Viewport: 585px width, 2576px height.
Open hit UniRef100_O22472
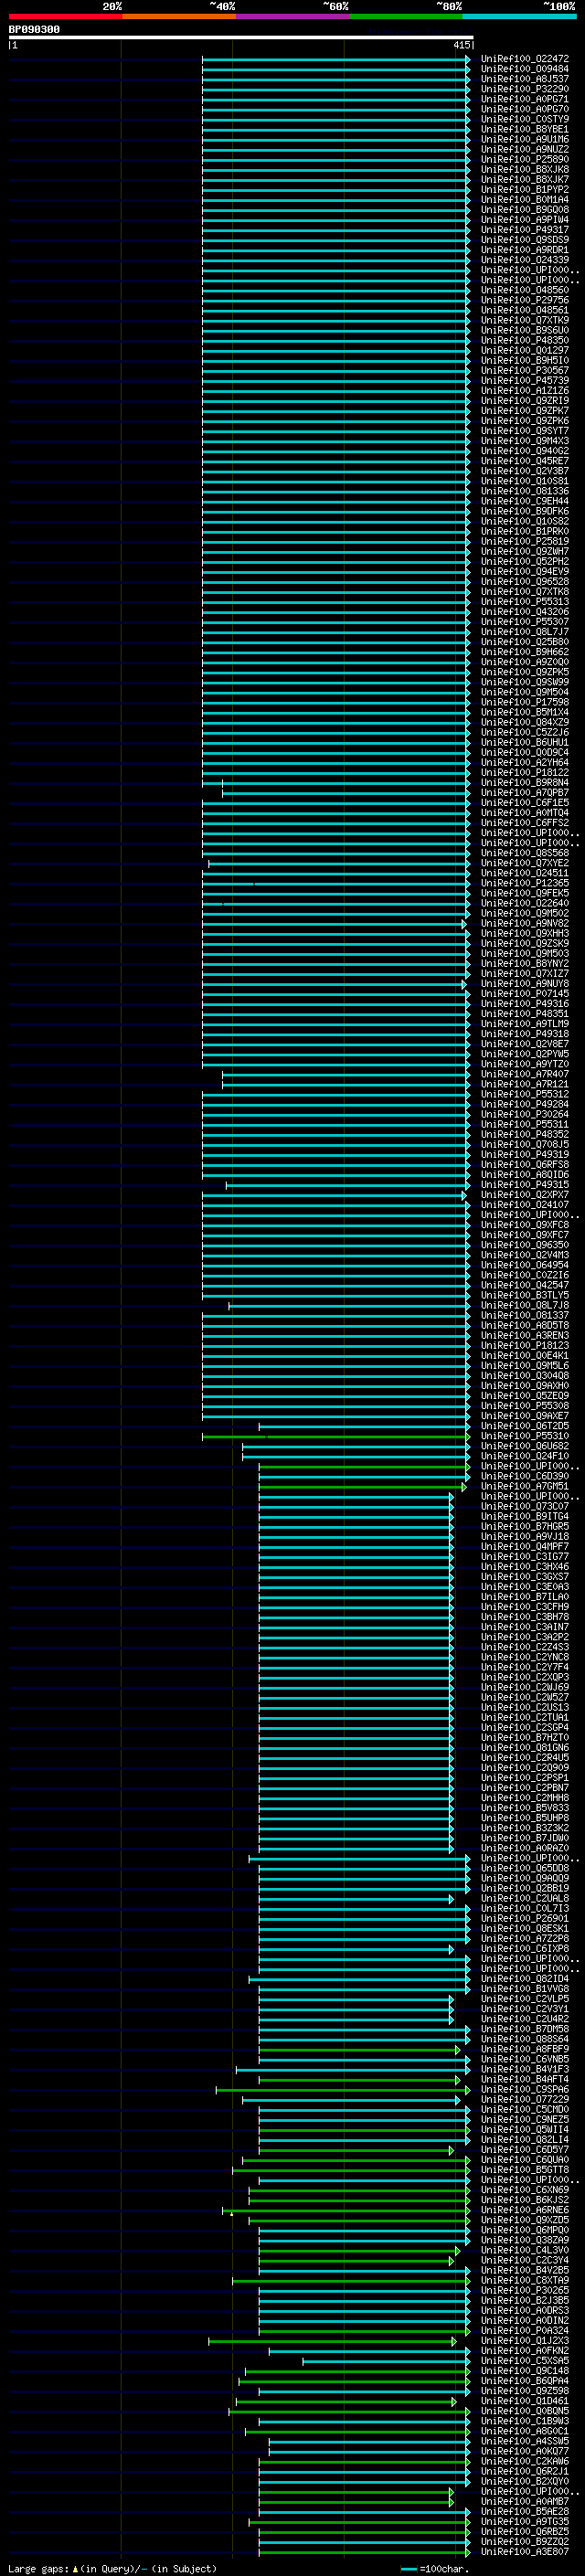[x=525, y=59]
